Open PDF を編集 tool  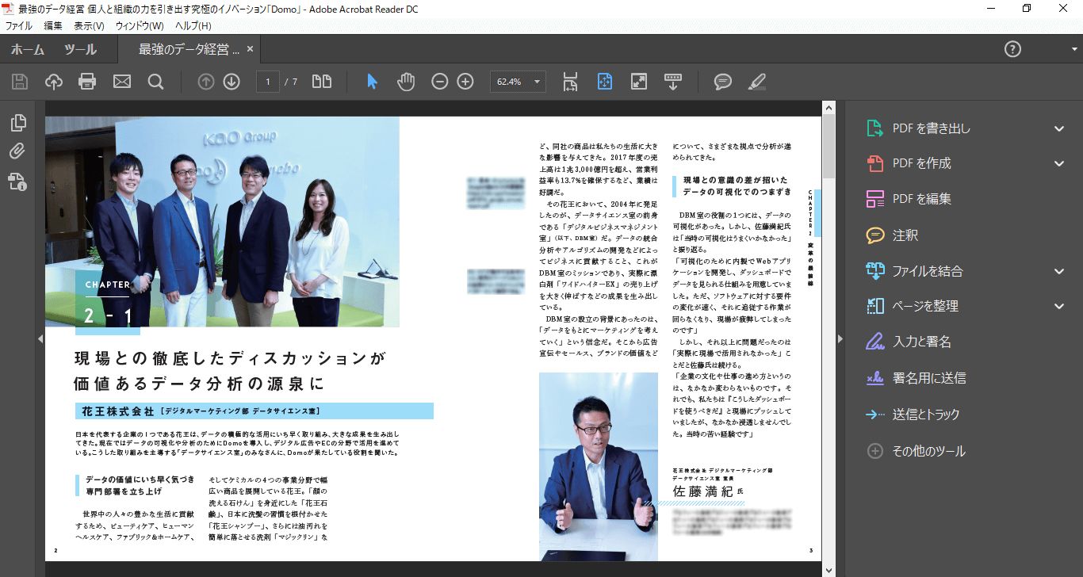(910, 199)
